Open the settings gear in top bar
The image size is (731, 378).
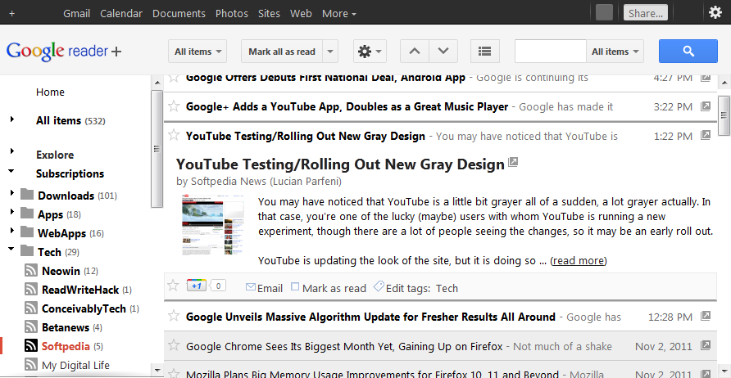[715, 12]
